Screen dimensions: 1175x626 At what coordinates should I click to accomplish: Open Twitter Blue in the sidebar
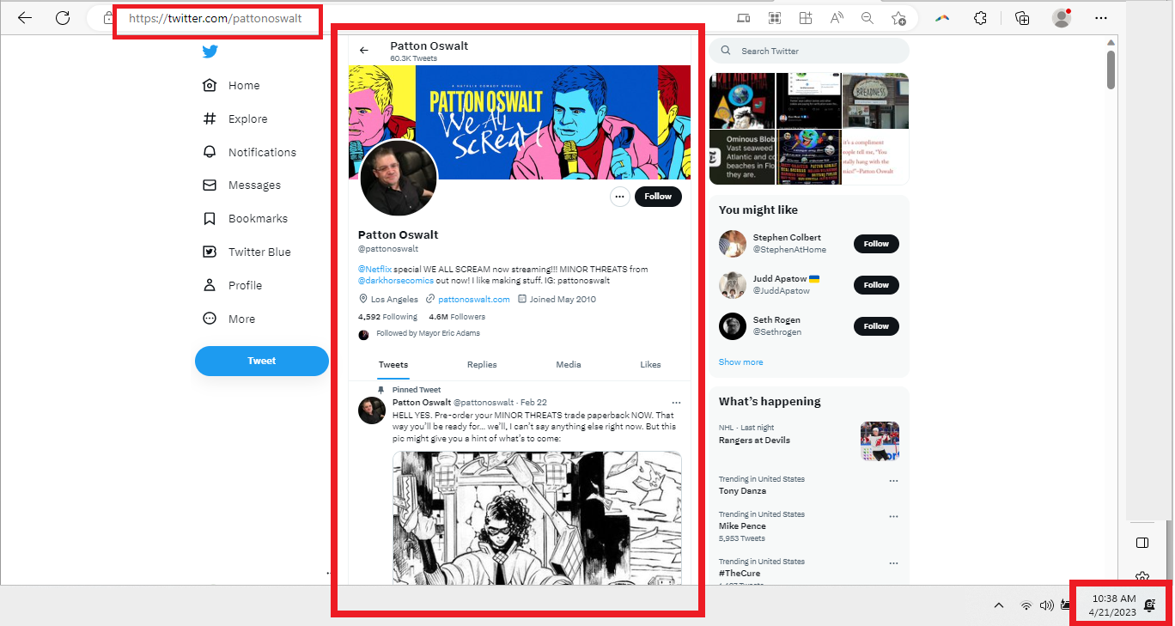(x=259, y=252)
